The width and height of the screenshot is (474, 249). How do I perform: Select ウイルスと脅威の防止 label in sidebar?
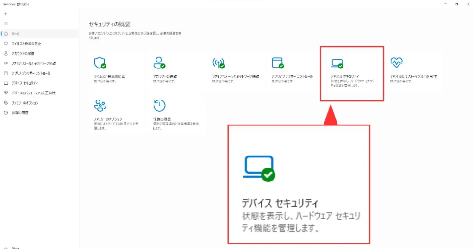[x=26, y=44]
